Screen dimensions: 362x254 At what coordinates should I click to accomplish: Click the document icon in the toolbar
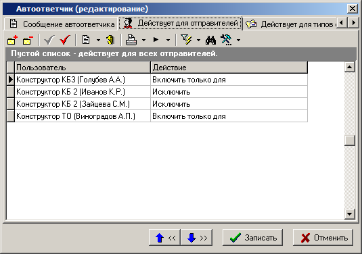[x=86, y=40]
